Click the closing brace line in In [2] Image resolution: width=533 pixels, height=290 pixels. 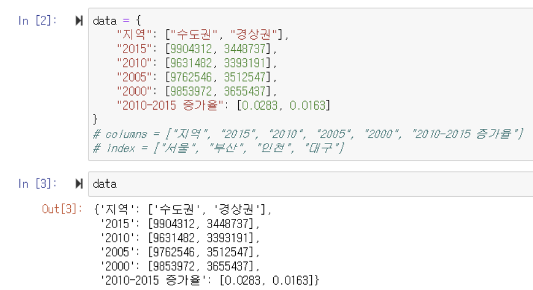[x=95, y=120]
